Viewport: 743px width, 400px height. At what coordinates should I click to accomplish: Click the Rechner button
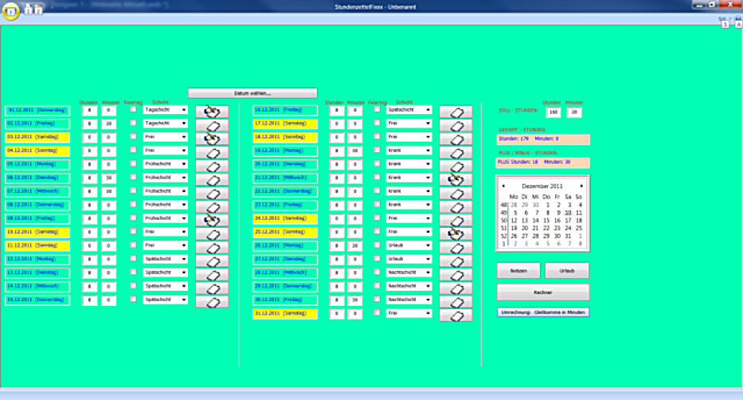[x=542, y=292]
